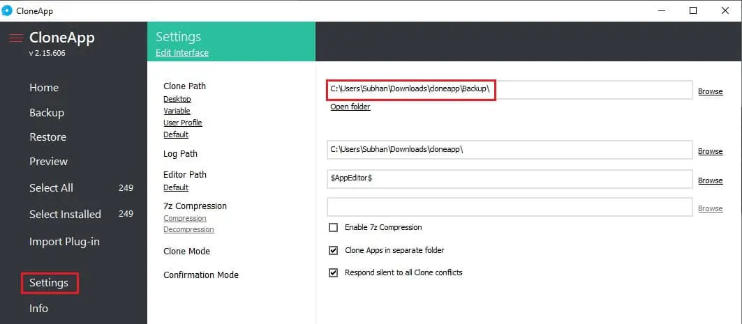
Task: Go to the Backup section
Action: pos(47,112)
